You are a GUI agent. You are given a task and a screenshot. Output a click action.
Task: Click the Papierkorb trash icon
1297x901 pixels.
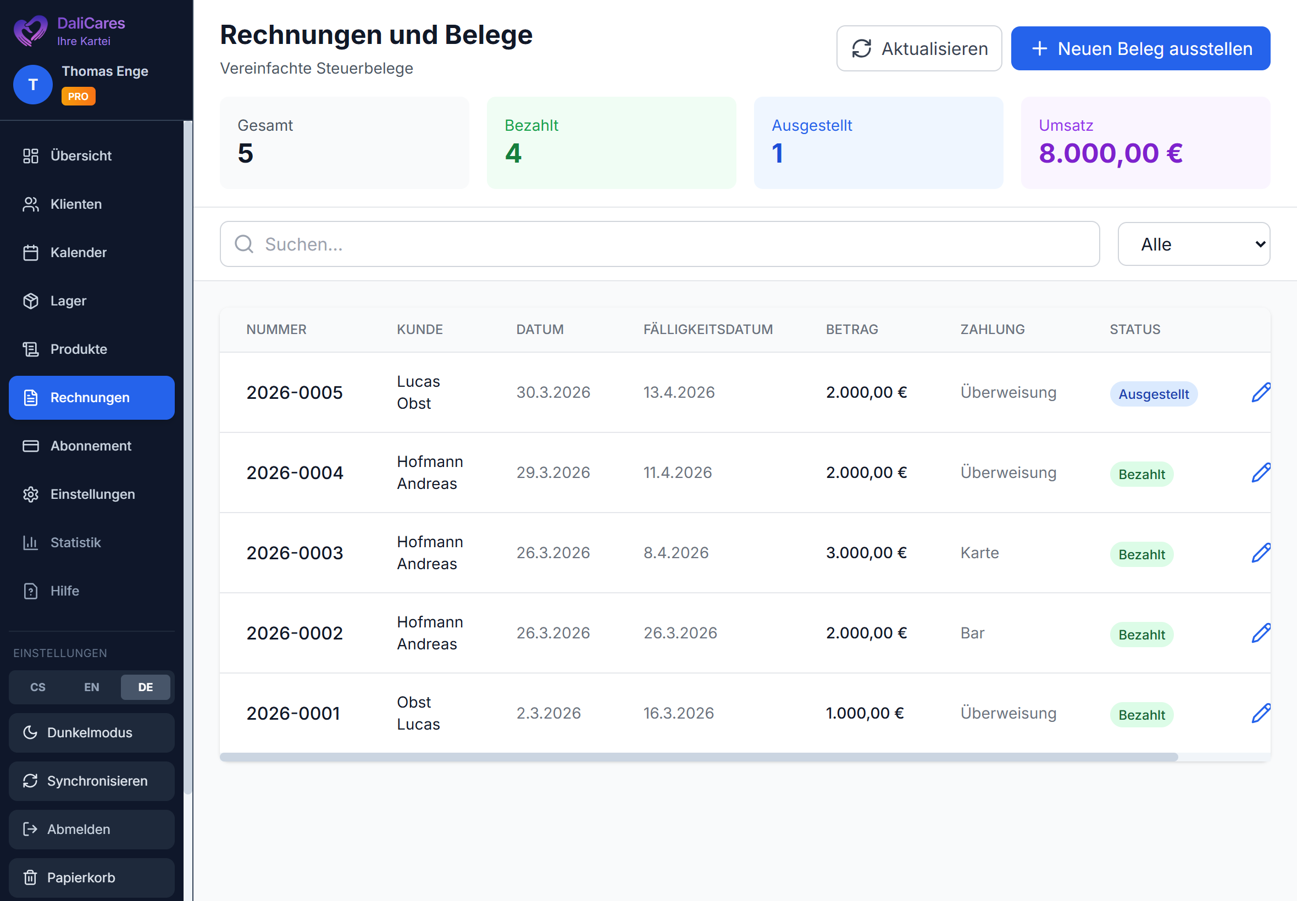click(31, 877)
